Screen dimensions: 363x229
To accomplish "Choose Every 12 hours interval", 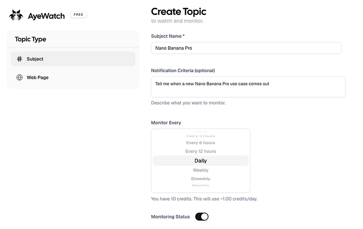I will pyautogui.click(x=200, y=152).
